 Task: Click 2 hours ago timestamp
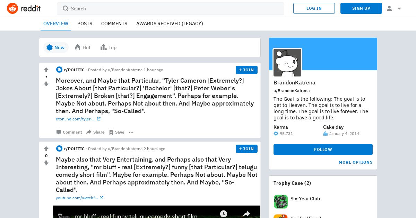154,149
